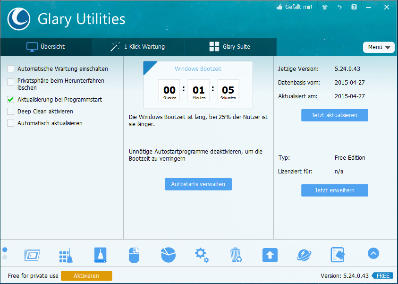Click the Version: 5.24.0.43 status text
The width and height of the screenshot is (398, 284).
pyautogui.click(x=345, y=276)
